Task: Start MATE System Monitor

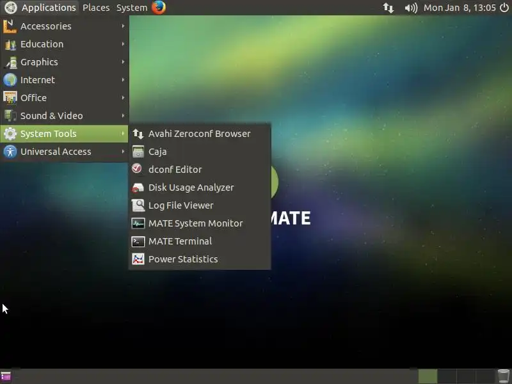Action: pos(196,223)
